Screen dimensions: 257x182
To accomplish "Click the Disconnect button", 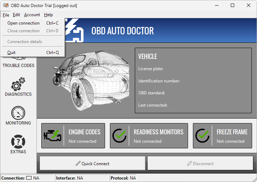I will (200, 163).
